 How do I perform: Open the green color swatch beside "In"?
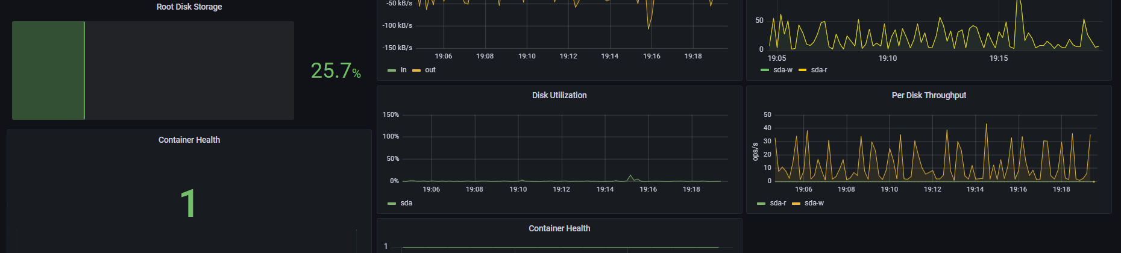pyautogui.click(x=392, y=70)
